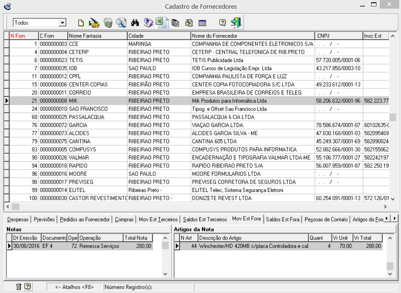This screenshot has width=401, height=293.
Task: Click the hand writing notes icon
Action: pos(189,23)
